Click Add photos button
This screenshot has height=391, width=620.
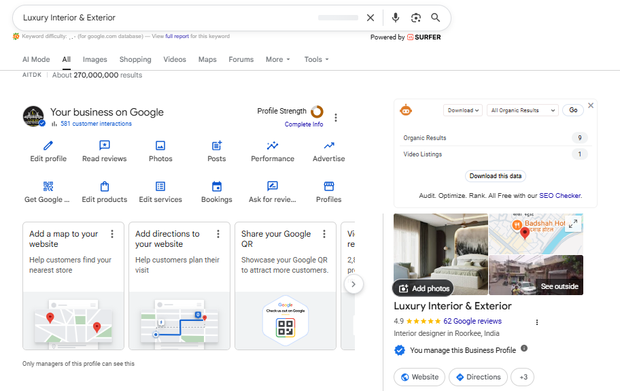423,288
